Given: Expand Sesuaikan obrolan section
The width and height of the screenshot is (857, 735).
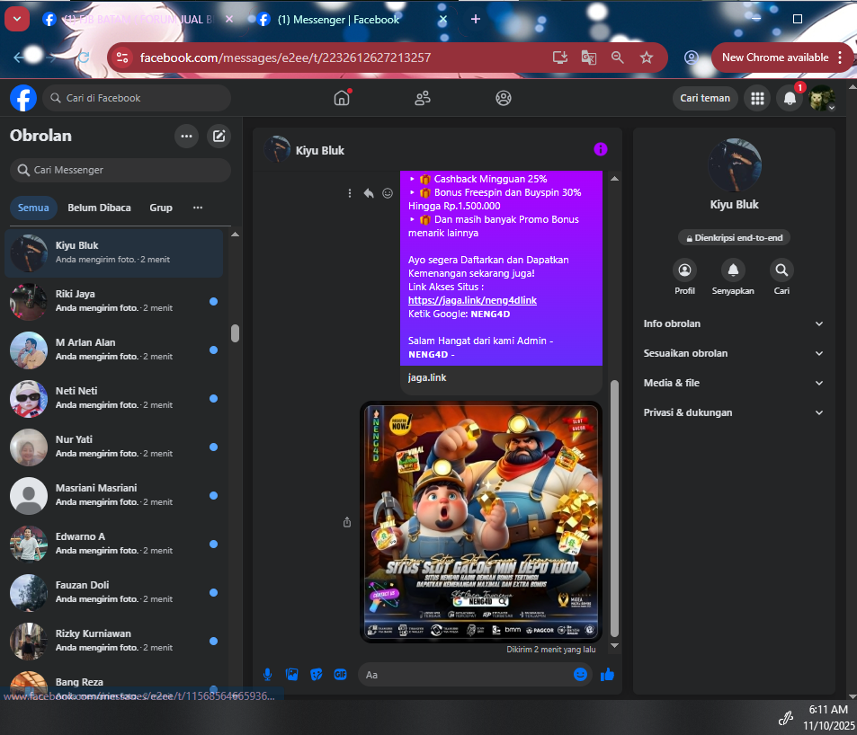Looking at the screenshot, I should click(733, 353).
